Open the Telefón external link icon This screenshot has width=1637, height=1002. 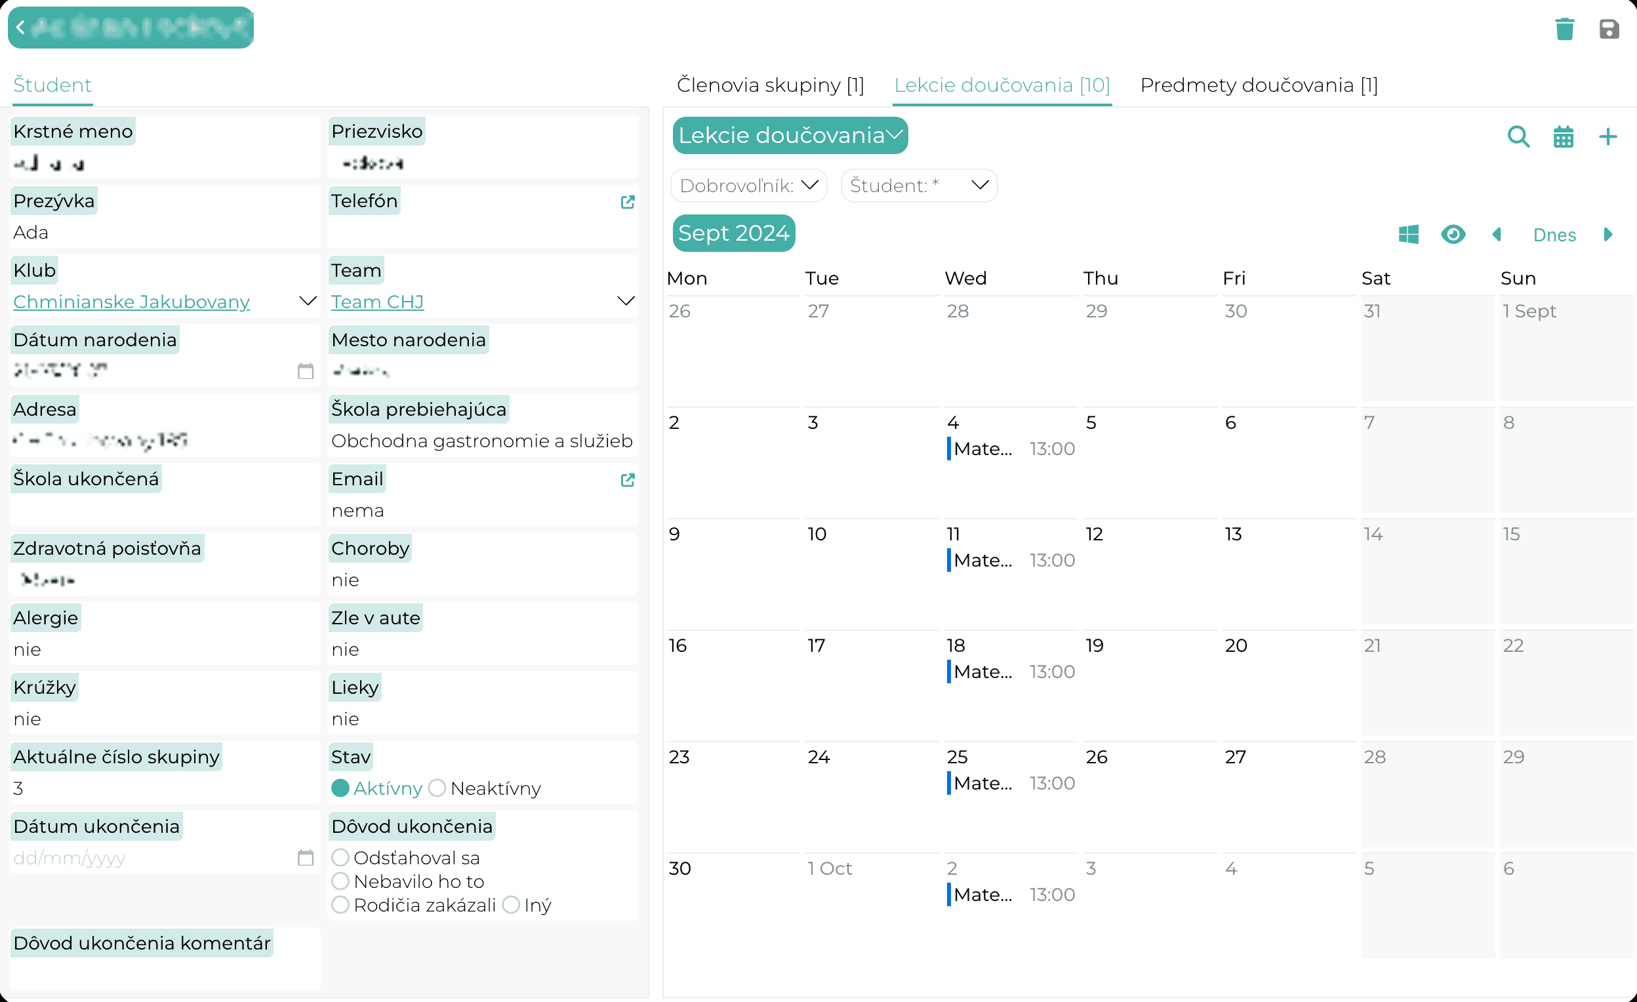(627, 202)
